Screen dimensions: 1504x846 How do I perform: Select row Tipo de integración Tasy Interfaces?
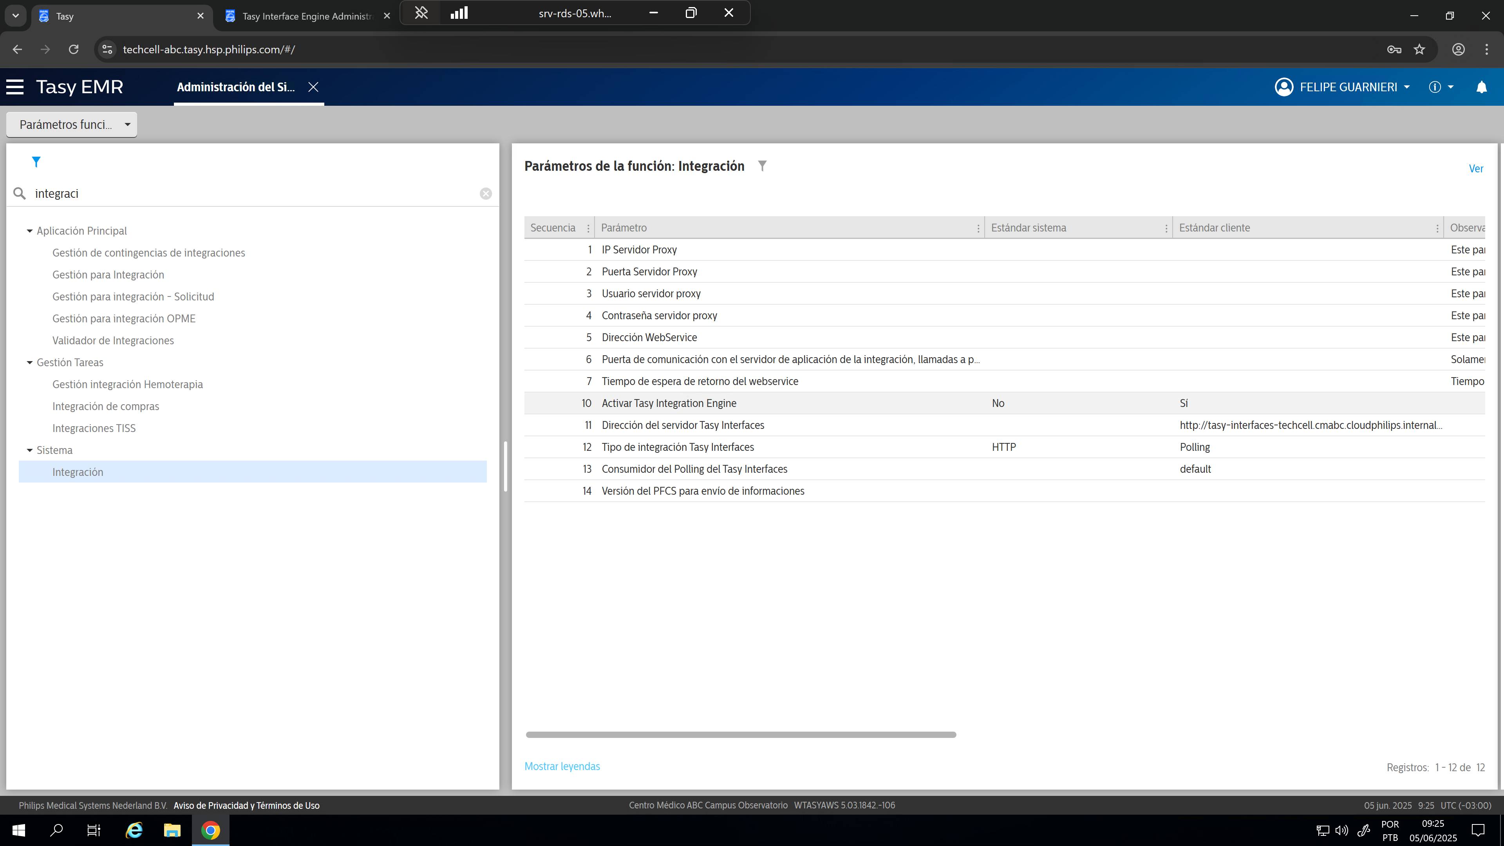coord(1004,447)
